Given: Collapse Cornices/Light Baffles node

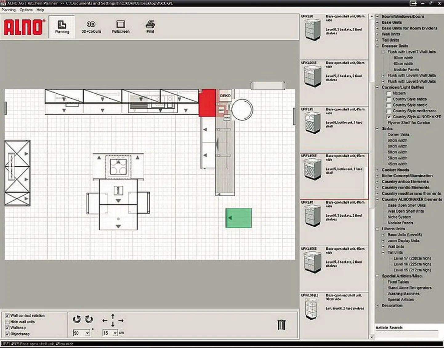Looking at the screenshot, I should pyautogui.click(x=377, y=87).
